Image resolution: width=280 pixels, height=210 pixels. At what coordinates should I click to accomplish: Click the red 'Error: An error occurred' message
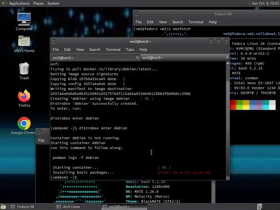coord(184,173)
